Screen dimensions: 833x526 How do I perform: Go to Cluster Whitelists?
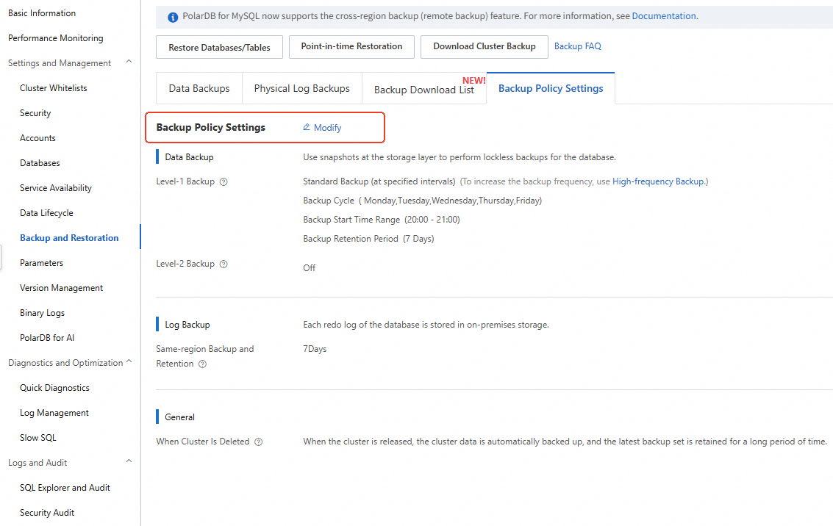coord(54,88)
